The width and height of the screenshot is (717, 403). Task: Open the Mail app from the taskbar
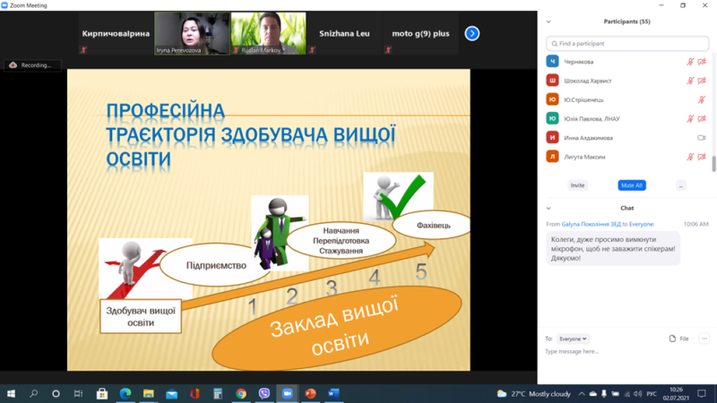[172, 394]
